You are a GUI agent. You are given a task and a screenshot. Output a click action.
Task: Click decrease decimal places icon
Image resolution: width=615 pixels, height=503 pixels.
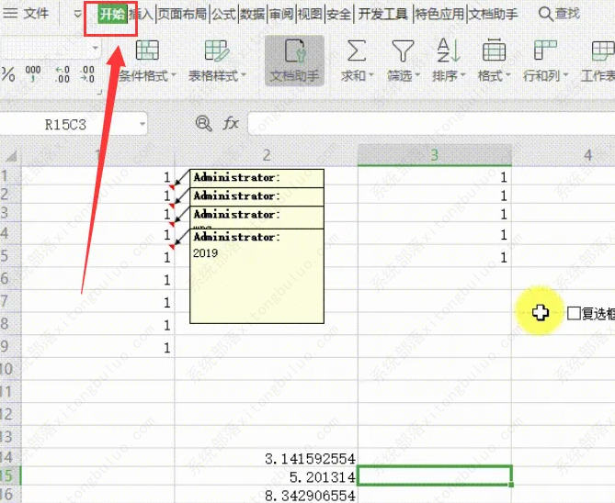point(87,74)
